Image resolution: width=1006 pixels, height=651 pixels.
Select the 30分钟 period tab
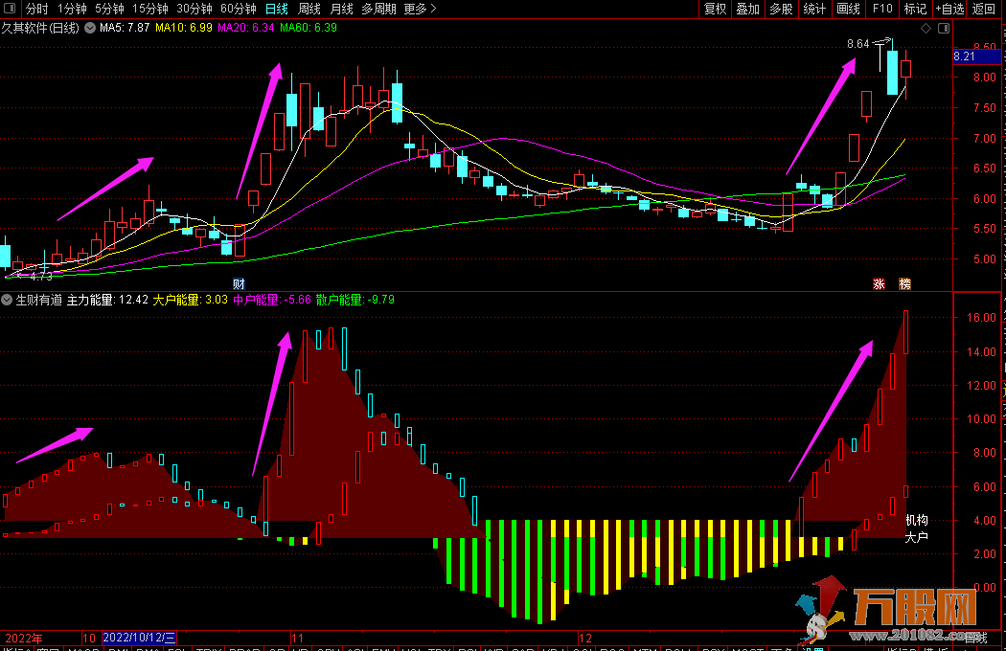[194, 9]
